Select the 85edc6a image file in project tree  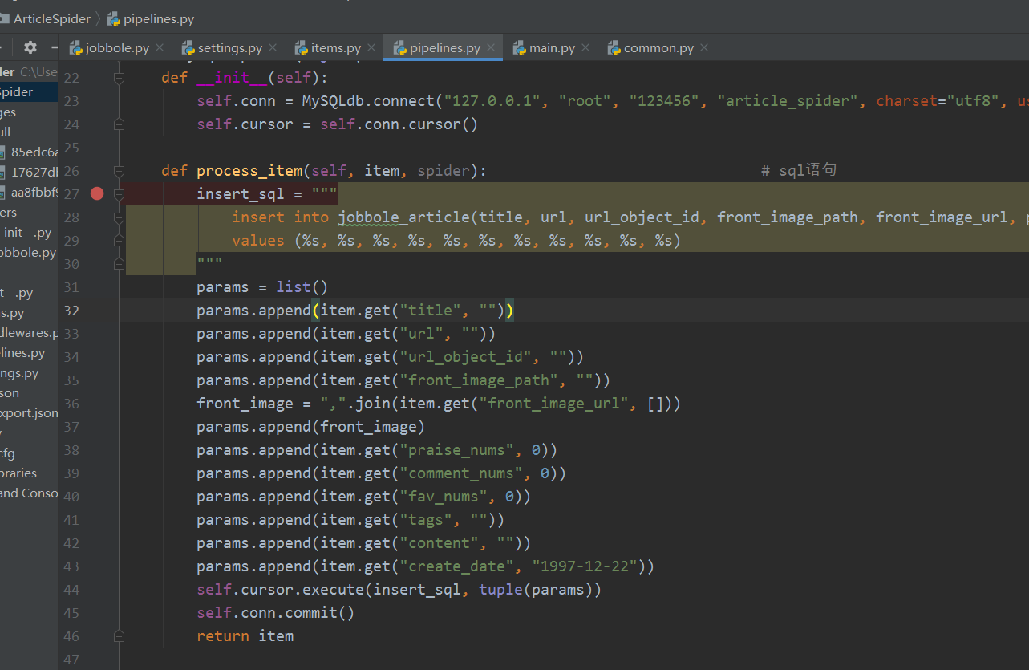click(x=29, y=152)
